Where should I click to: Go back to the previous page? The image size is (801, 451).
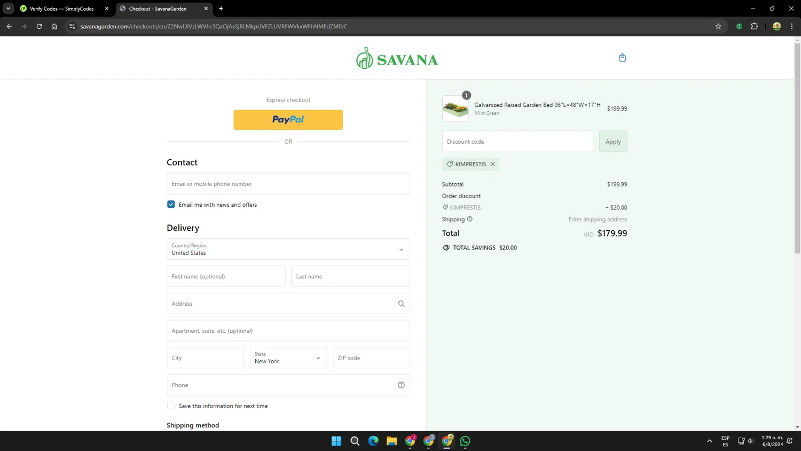click(9, 26)
